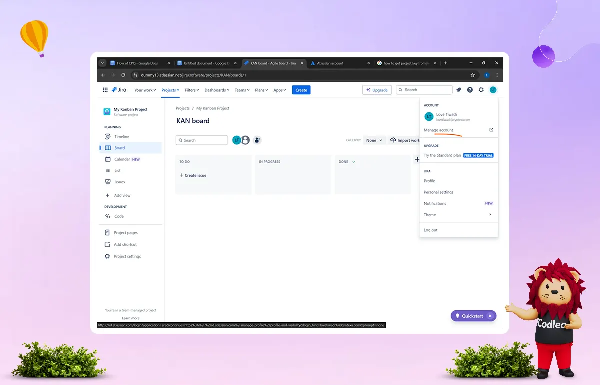Filter by the unassigned avatar on the board
Viewport: 600px width, 385px height.
(245, 140)
